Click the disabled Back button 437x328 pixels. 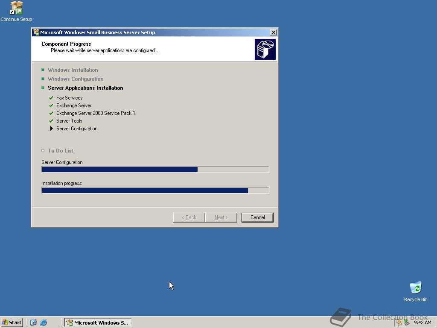[189, 217]
